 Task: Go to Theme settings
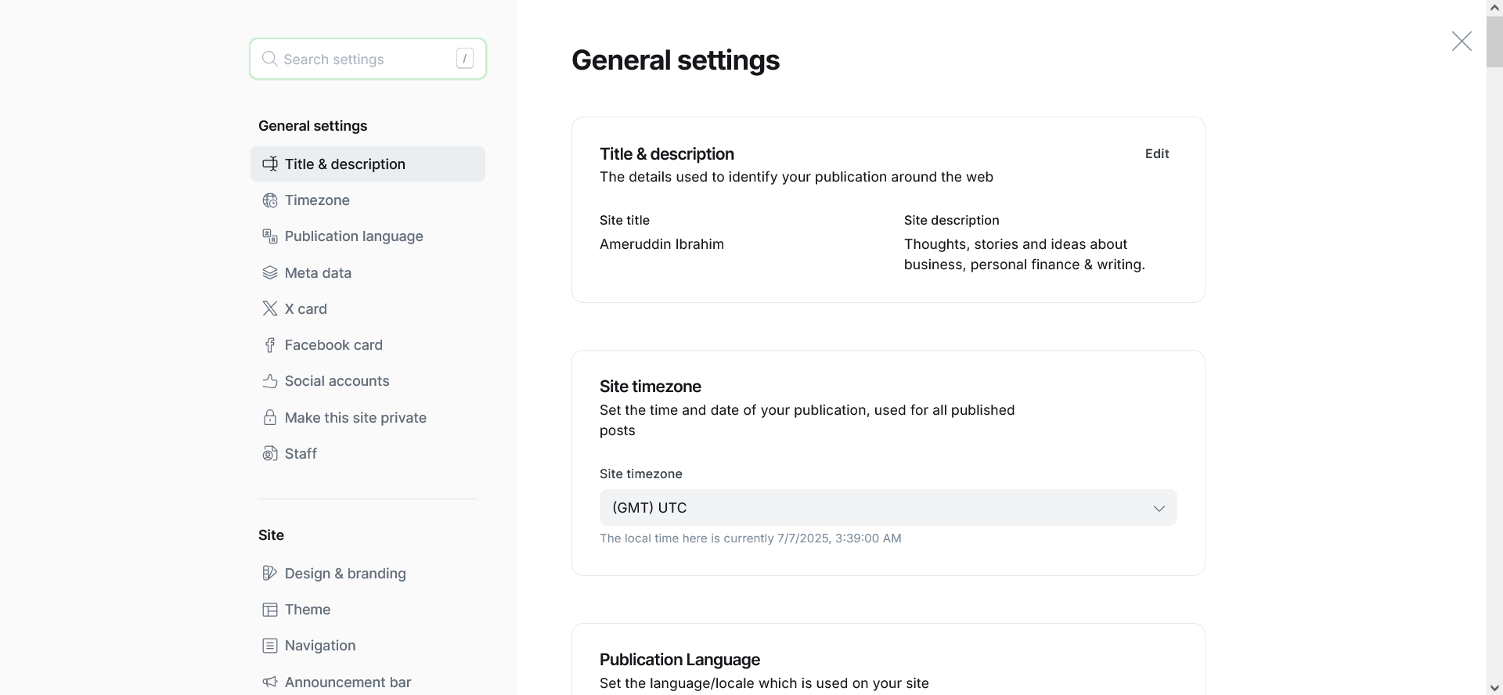[x=308, y=610]
